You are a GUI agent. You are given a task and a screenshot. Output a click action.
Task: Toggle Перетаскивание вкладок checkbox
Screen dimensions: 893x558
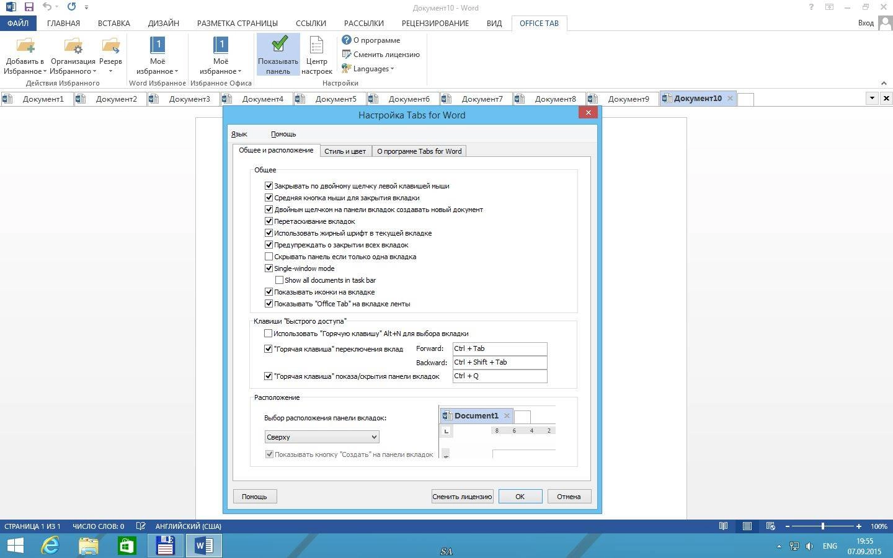tap(269, 221)
